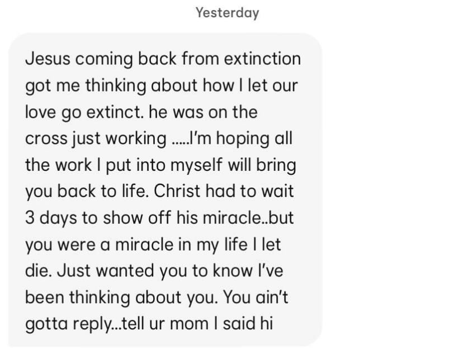The height and width of the screenshot is (355, 454).
Task: Click the word "cross" in the message
Action: 45,138
